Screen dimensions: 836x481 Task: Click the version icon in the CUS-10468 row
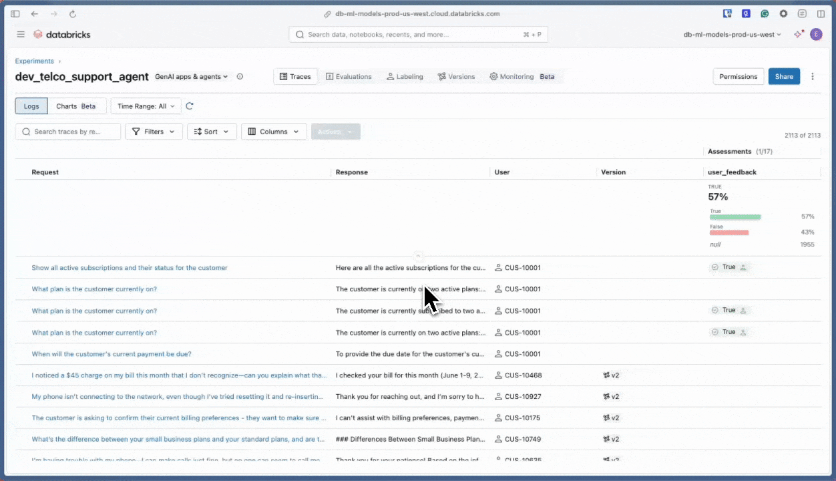click(606, 375)
